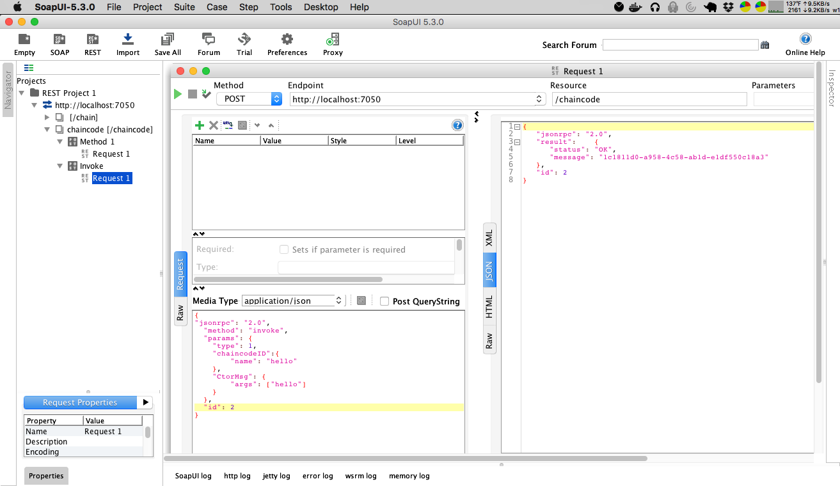Click the binoculars search forum icon

pos(765,45)
